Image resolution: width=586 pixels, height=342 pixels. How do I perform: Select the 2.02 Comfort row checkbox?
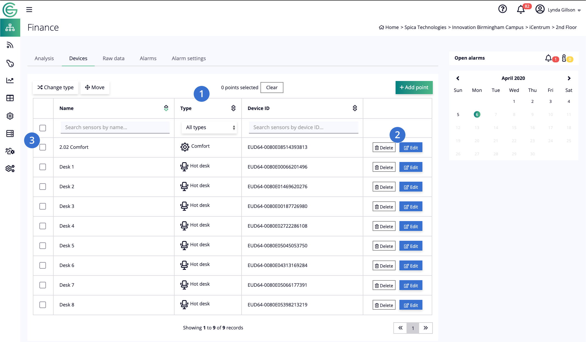click(43, 147)
